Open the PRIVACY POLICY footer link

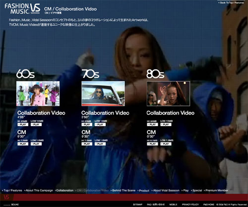190,205
